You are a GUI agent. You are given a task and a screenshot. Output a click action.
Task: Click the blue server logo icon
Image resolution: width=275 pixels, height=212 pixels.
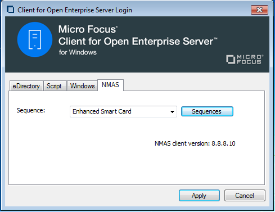(x=35, y=39)
